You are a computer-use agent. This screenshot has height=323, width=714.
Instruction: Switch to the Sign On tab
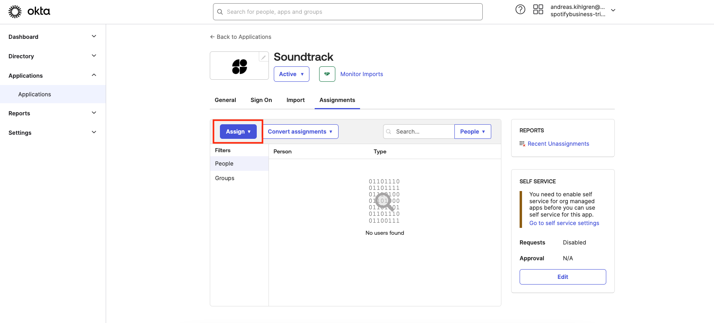tap(261, 100)
